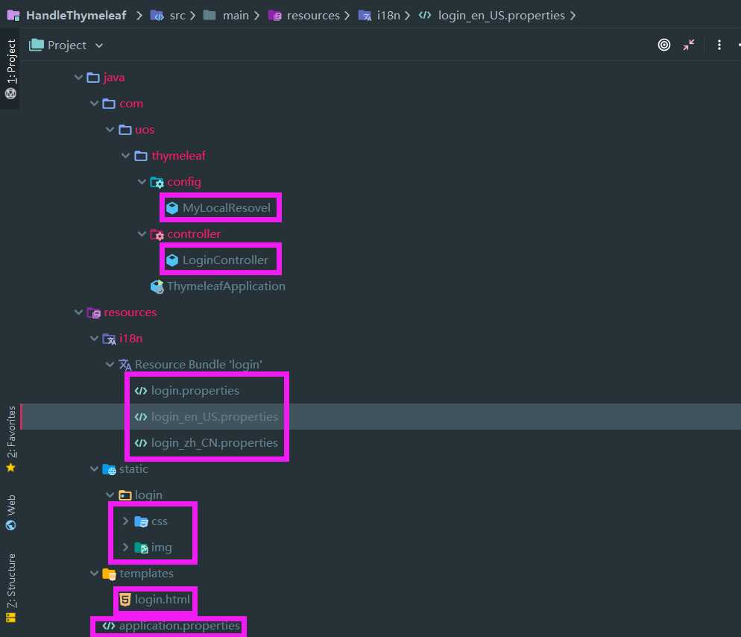Click the application.properties file icon
Viewport: 741px width, 637px height.
coord(109,626)
